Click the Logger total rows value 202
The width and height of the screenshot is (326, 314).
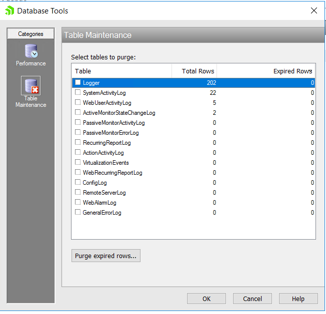(x=211, y=83)
